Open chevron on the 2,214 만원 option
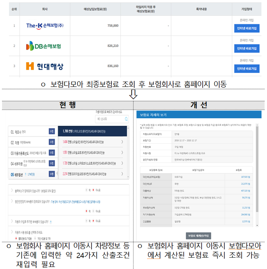267x269 pixels. point(122,174)
